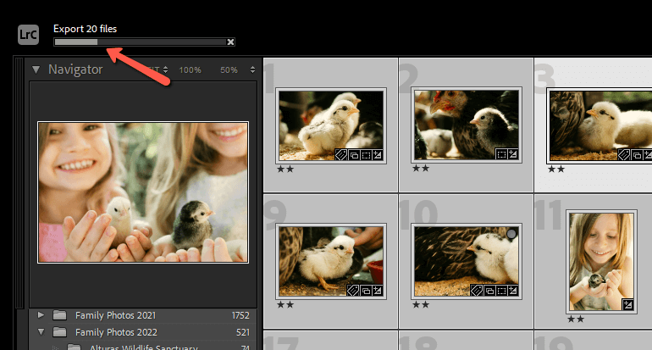
Task: Click the Lightroom Classic Lrc logo
Action: point(28,35)
